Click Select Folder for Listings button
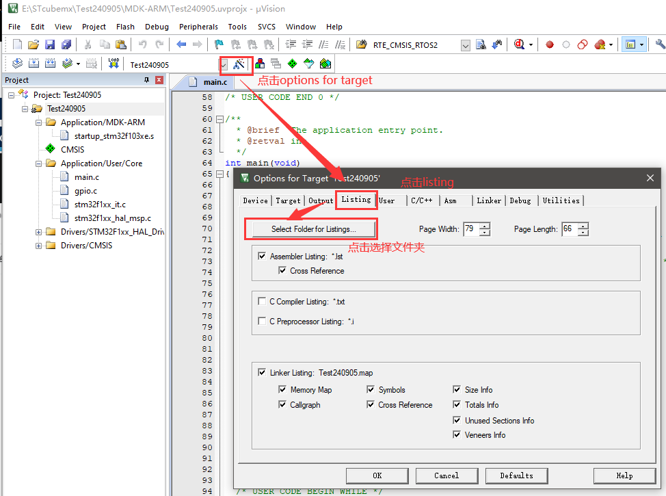The width and height of the screenshot is (666, 496). point(313,229)
